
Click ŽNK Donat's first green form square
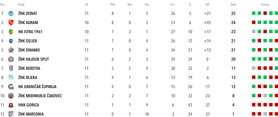pos(253,13)
